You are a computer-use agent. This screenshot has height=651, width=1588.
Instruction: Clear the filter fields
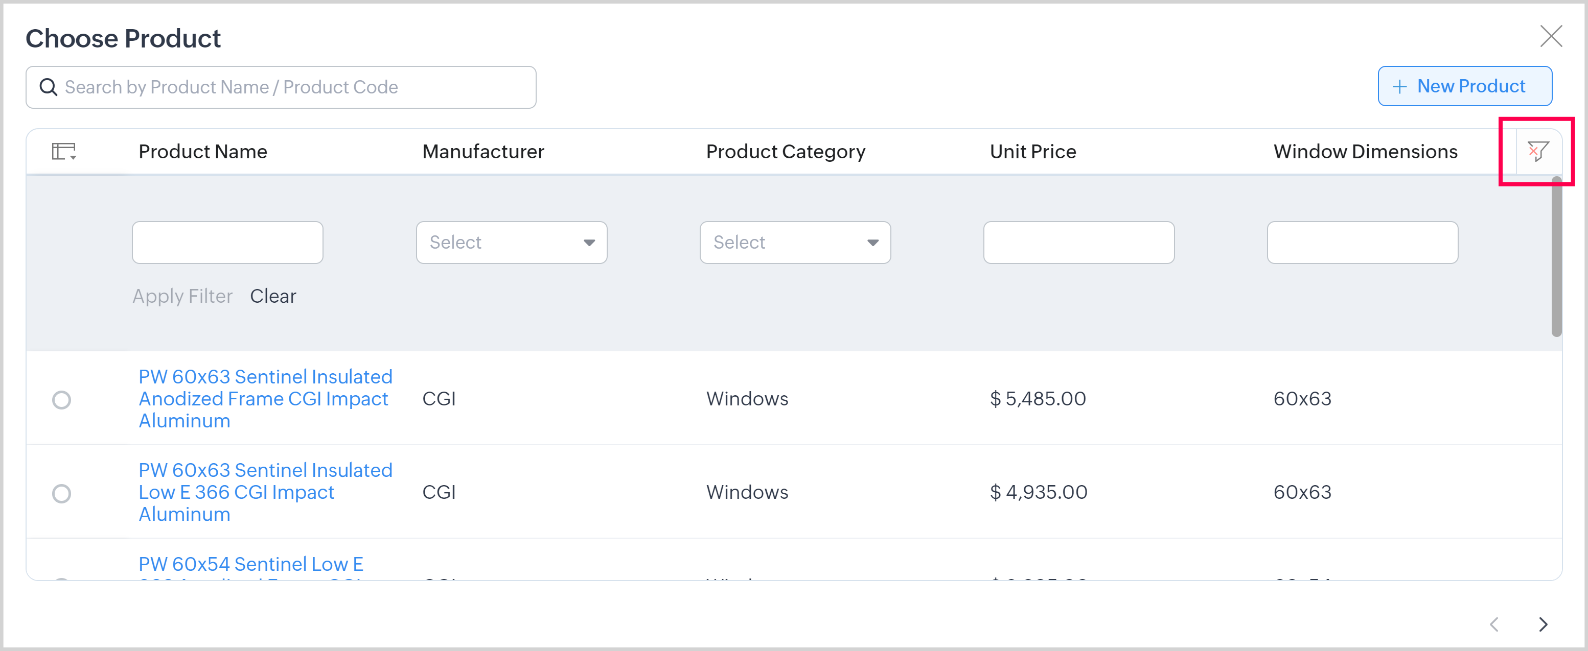pos(272,296)
